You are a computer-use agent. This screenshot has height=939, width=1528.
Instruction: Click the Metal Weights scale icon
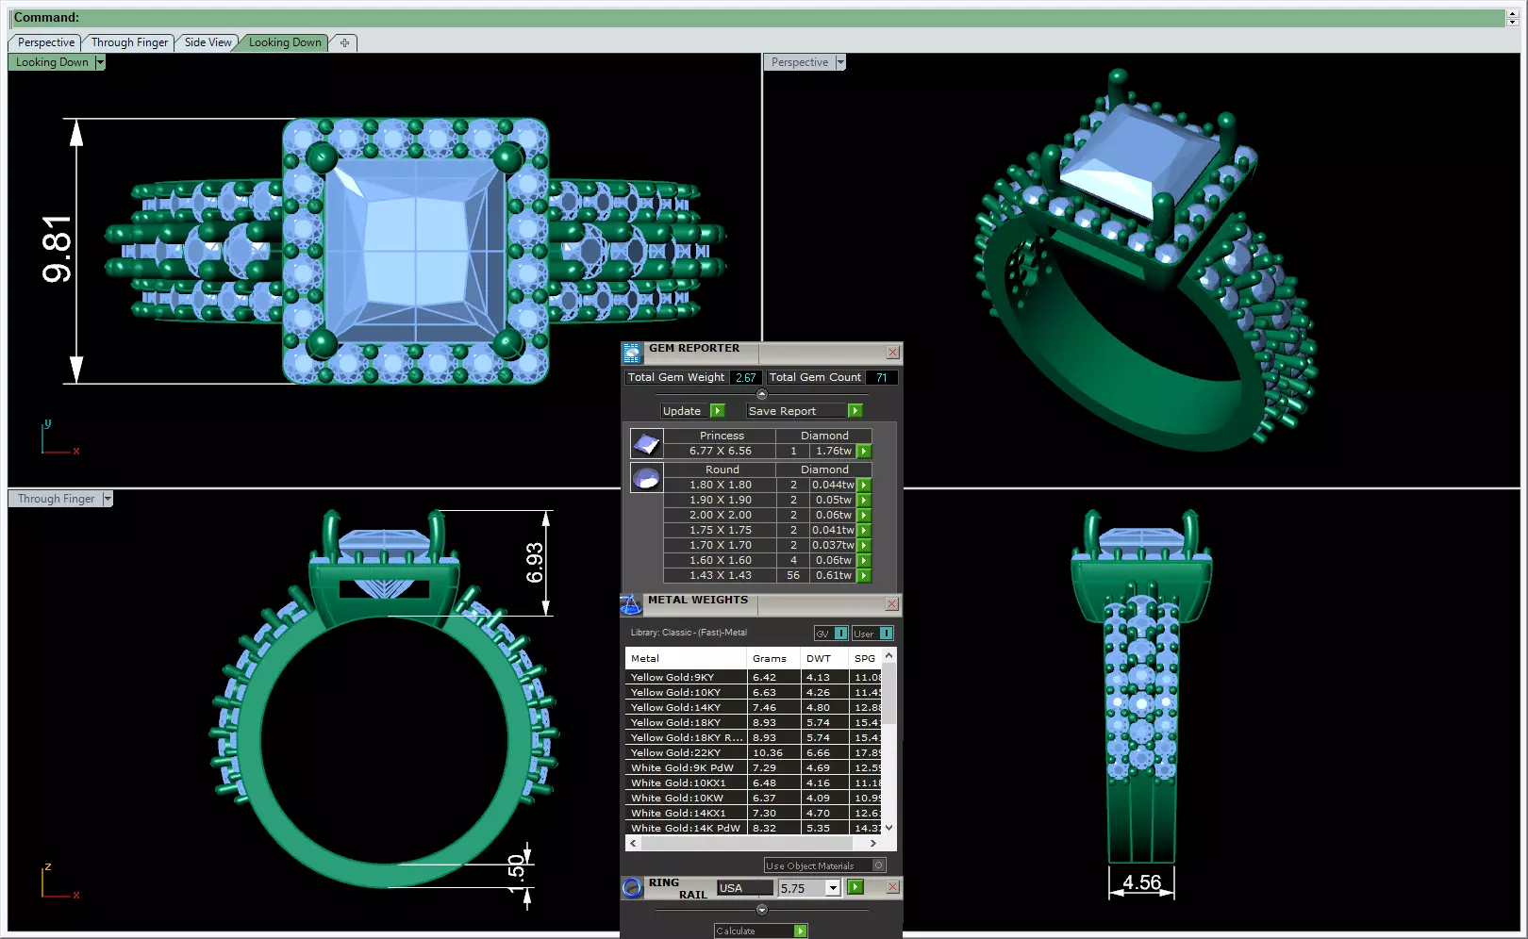tap(631, 604)
